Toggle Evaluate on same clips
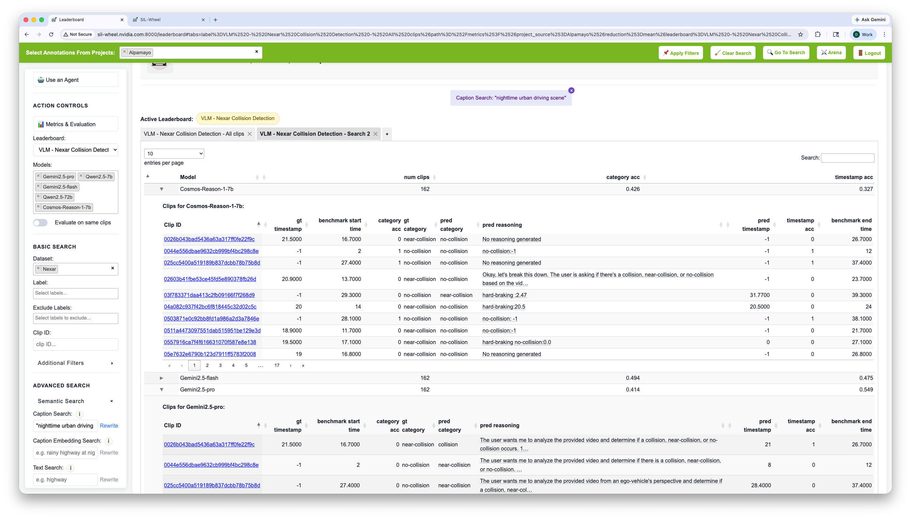Screen dimensions: 911x519 coord(40,223)
